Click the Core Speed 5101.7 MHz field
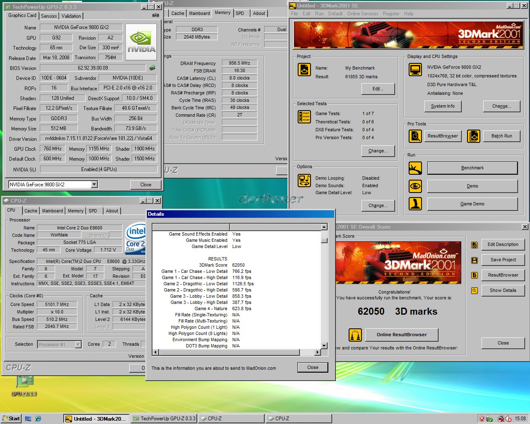The width and height of the screenshot is (530, 424). tap(57, 304)
